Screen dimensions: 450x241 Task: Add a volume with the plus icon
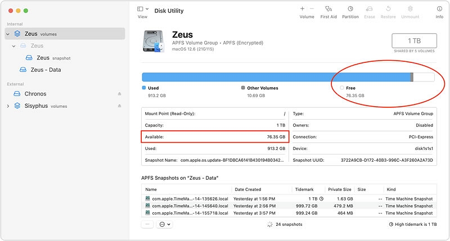click(302, 8)
